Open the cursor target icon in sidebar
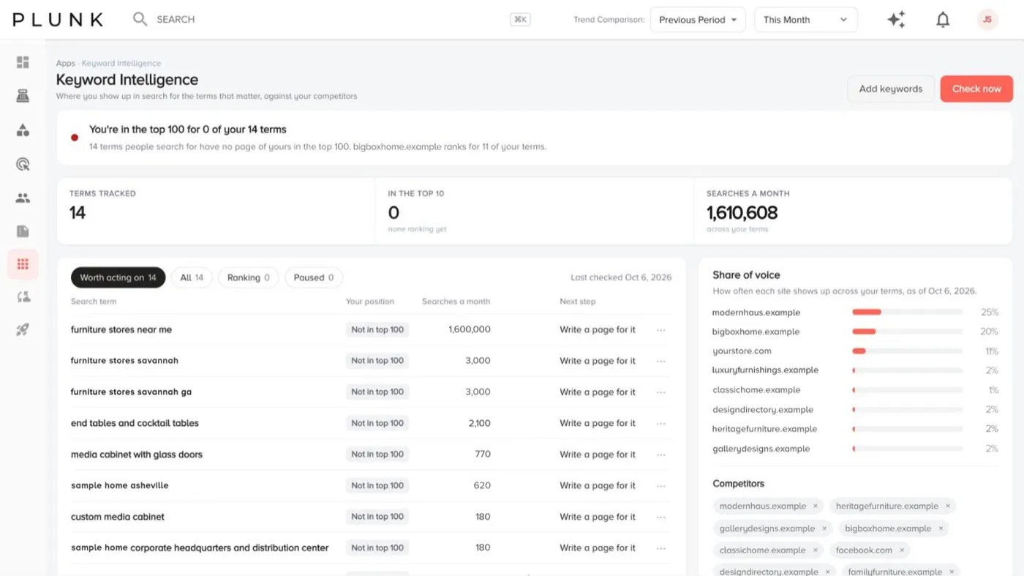This screenshot has width=1024, height=576. (23, 164)
